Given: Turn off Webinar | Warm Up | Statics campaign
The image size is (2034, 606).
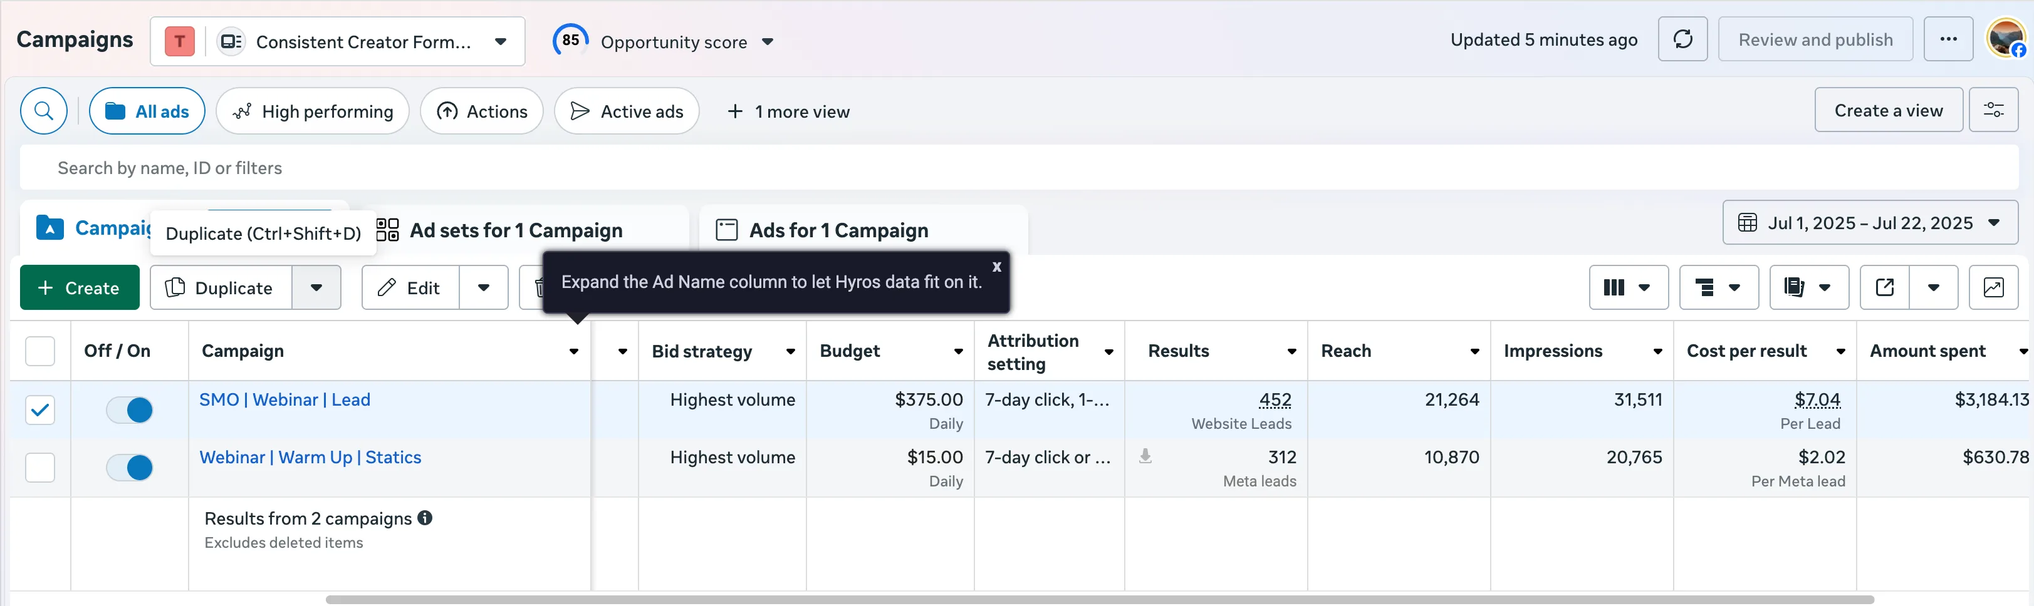Looking at the screenshot, I should click(x=130, y=467).
